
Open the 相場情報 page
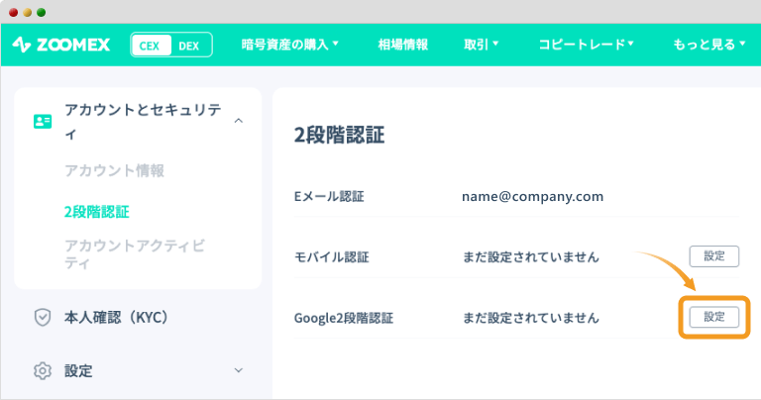[403, 45]
